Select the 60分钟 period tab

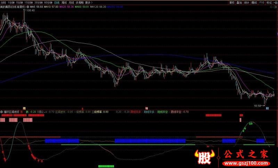point(48,2)
